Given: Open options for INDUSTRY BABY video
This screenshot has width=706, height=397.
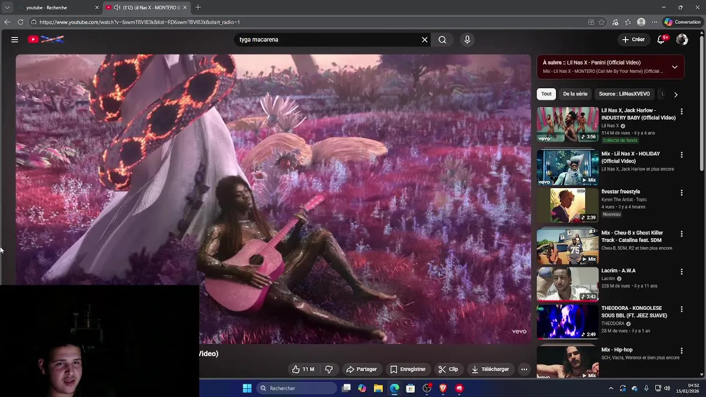Looking at the screenshot, I should point(682,111).
